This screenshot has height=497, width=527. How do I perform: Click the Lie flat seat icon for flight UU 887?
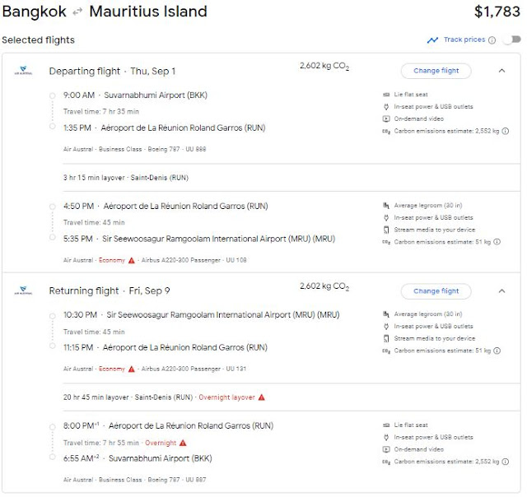pos(386,425)
